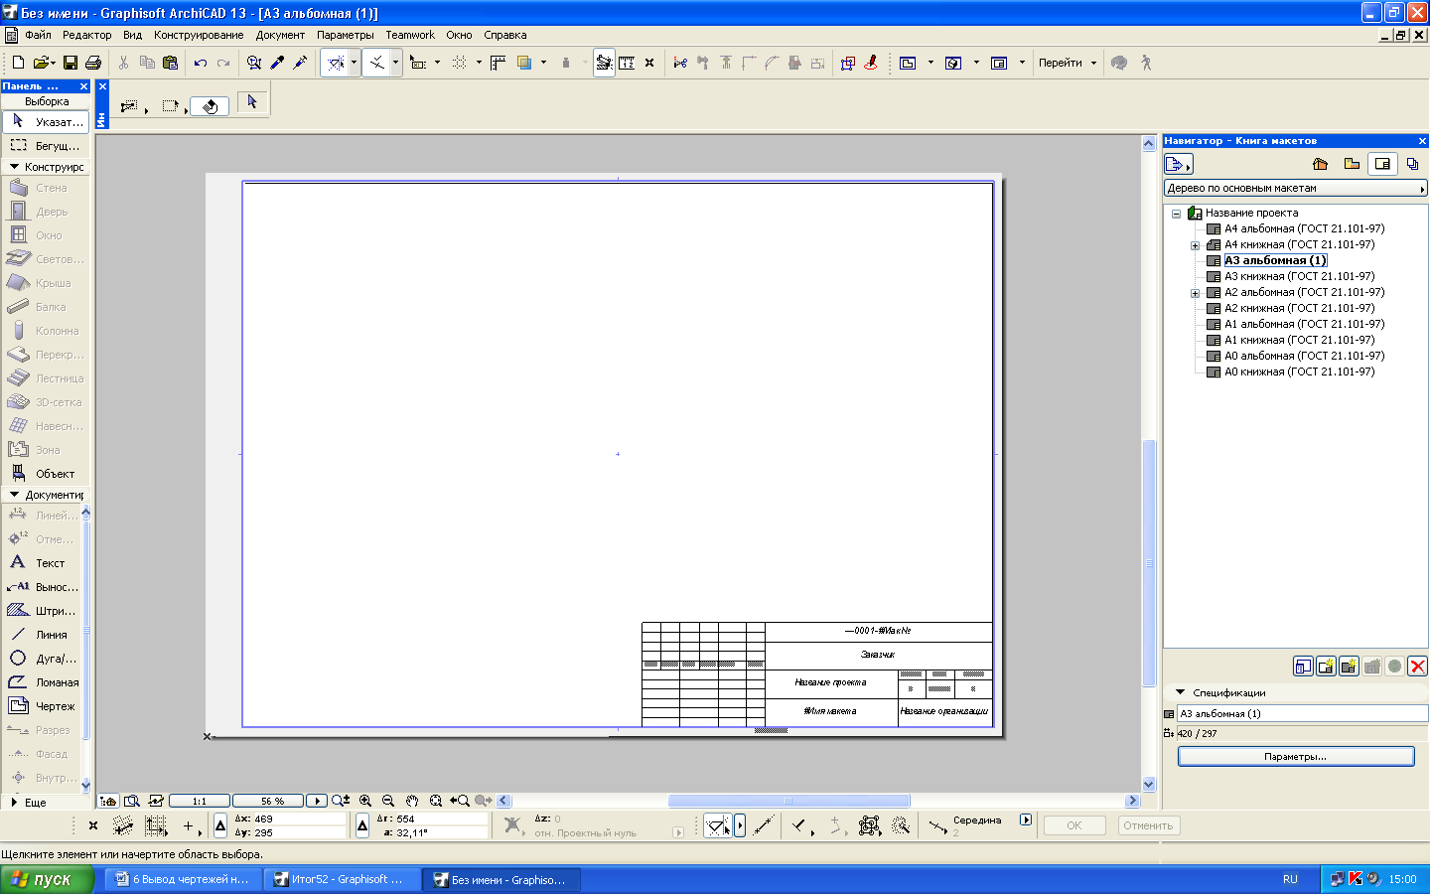Viewport: 1430px width, 894px height.
Task: Select the Marquee (Бегущ...) tool
Action: pos(46,145)
